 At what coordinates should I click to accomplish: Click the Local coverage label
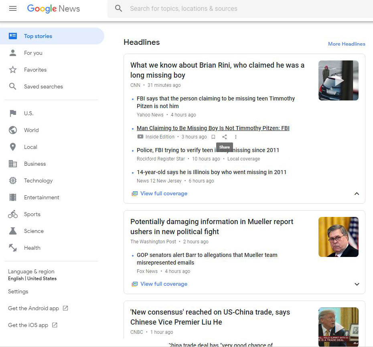click(243, 159)
